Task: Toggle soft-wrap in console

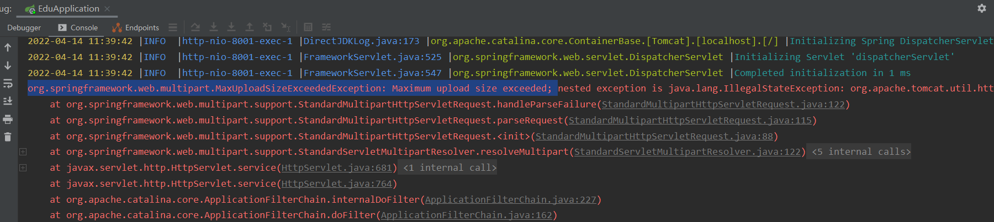Action: 8,84
